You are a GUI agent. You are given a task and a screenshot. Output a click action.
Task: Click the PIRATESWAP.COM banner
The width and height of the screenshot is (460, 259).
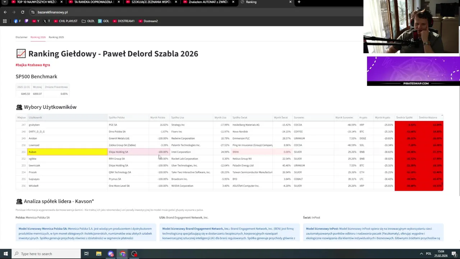(413, 71)
